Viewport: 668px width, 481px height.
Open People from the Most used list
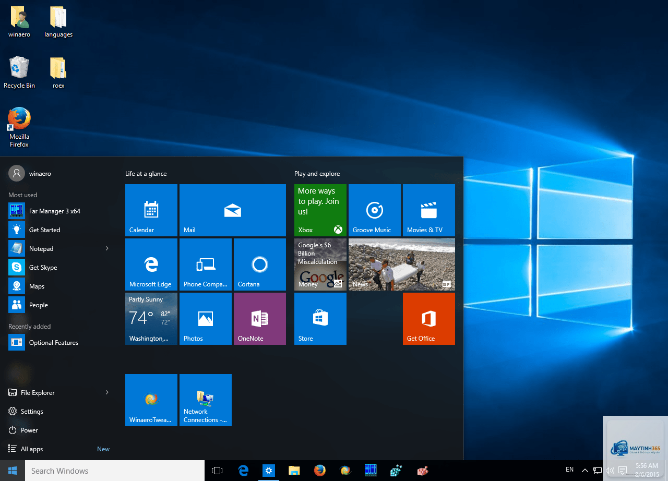61,305
